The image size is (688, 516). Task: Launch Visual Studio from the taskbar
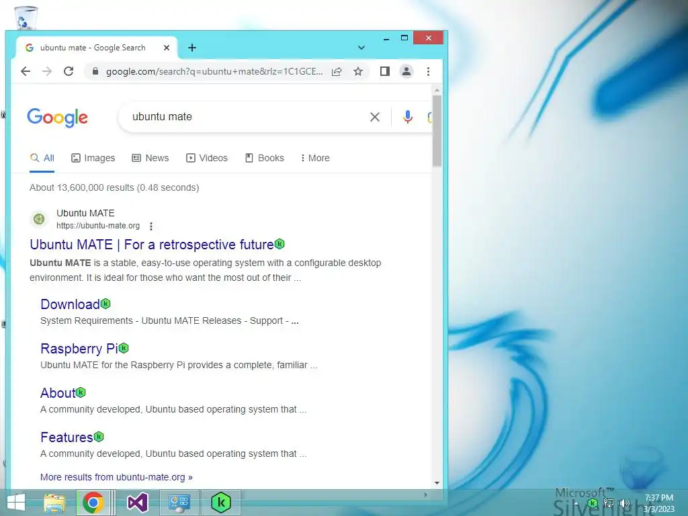click(x=137, y=503)
